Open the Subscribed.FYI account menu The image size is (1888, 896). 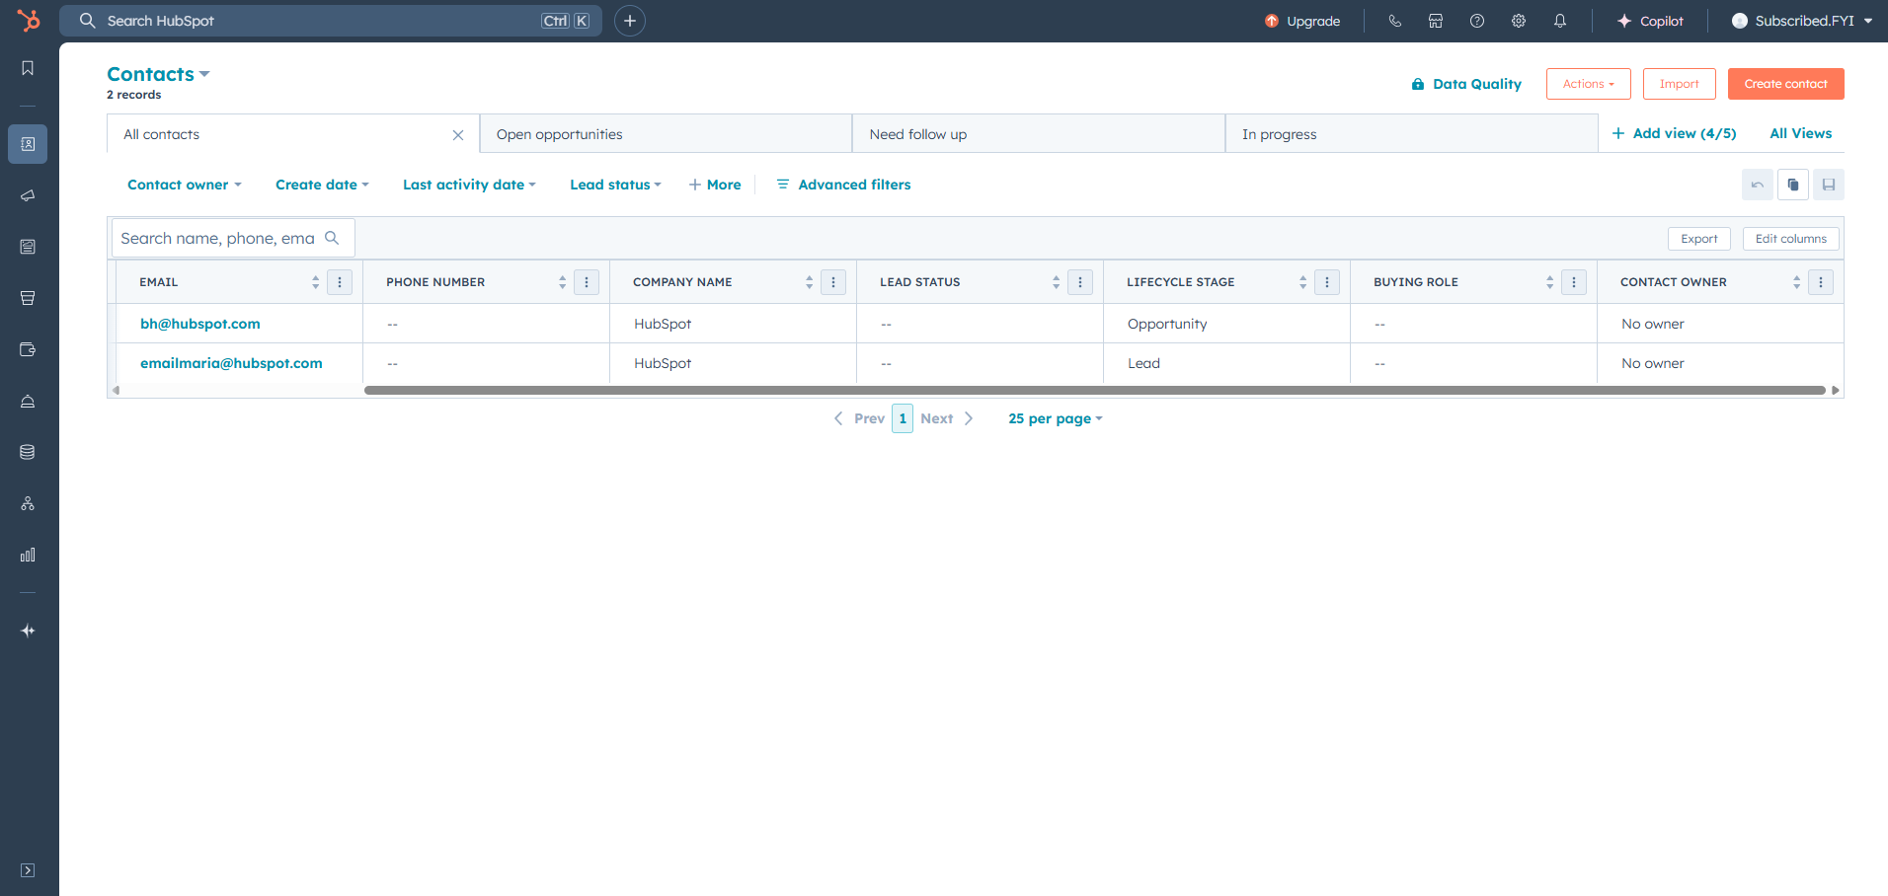pos(1801,21)
